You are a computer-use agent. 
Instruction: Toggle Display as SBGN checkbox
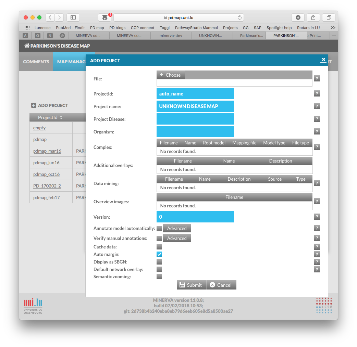[x=159, y=262]
